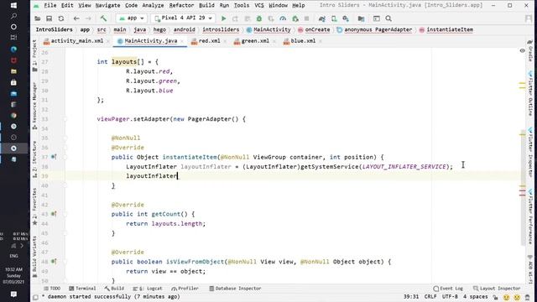This screenshot has height=302, width=537.
Task: Open the Logcat tool window
Action: click(148, 289)
